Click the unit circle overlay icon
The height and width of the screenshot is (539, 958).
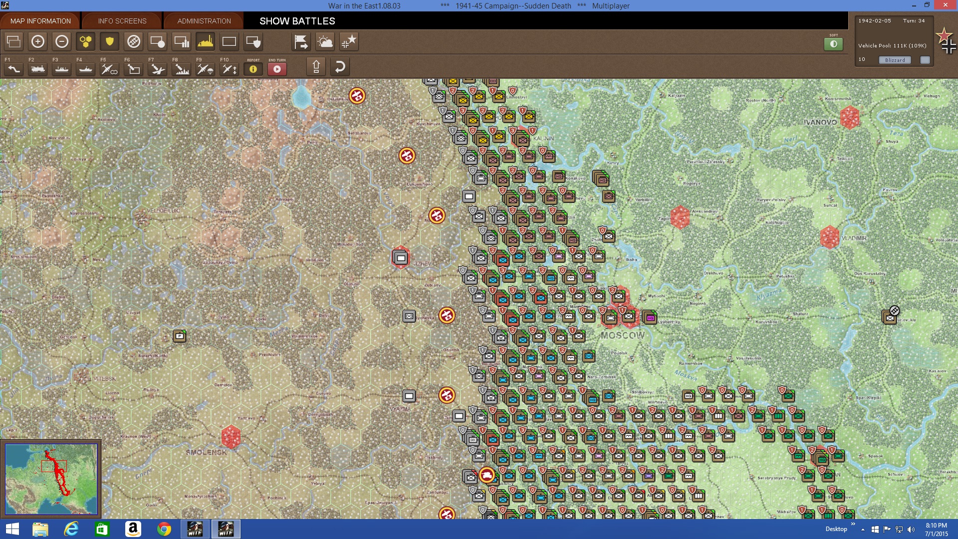click(x=158, y=41)
